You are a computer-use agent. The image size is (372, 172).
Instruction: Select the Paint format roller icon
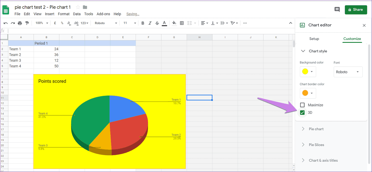coord(27,23)
